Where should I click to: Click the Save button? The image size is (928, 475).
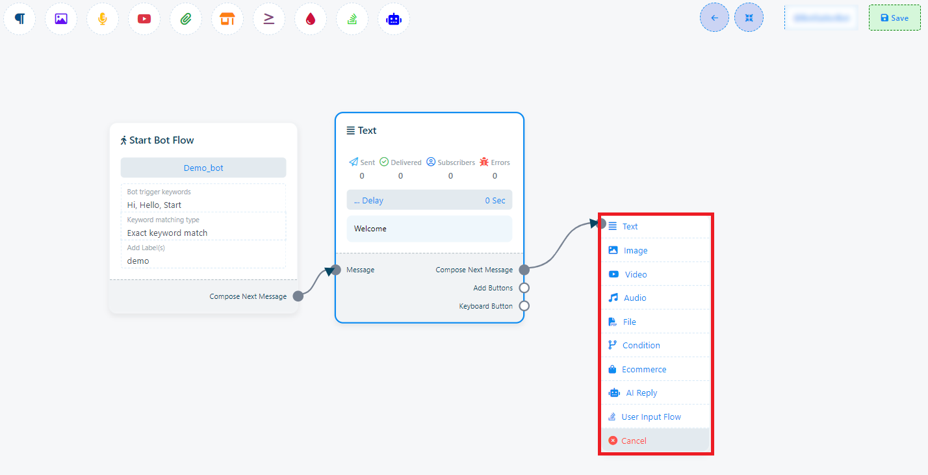coord(894,18)
